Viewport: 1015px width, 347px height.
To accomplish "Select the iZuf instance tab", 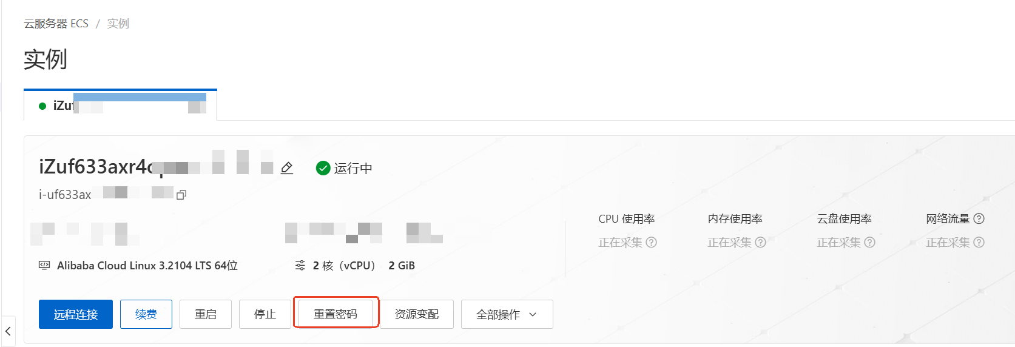I will click(x=120, y=106).
